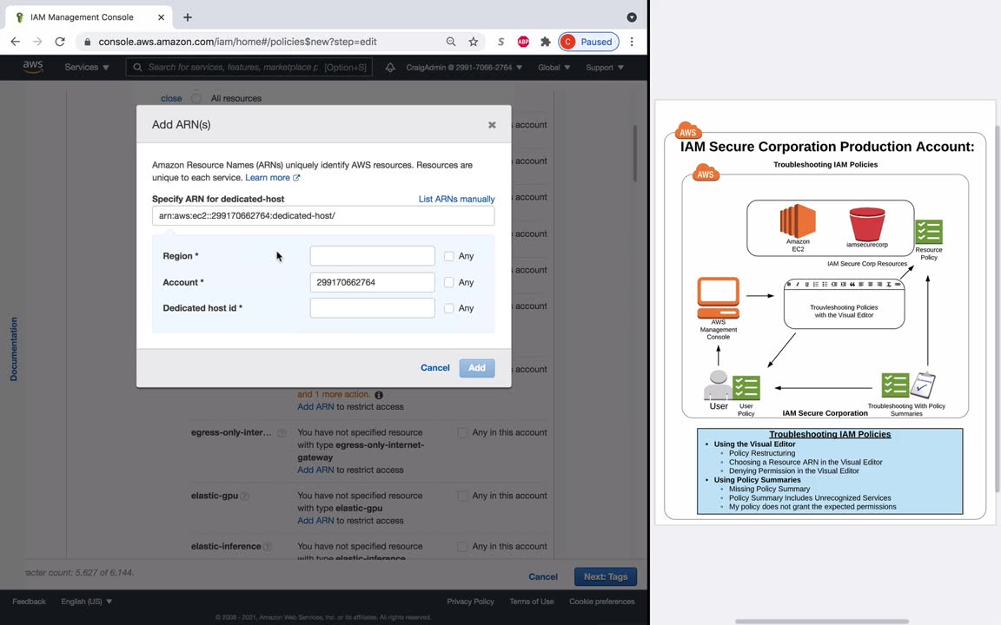Click the Feedback footer item
This screenshot has width=1001, height=625.
29,602
